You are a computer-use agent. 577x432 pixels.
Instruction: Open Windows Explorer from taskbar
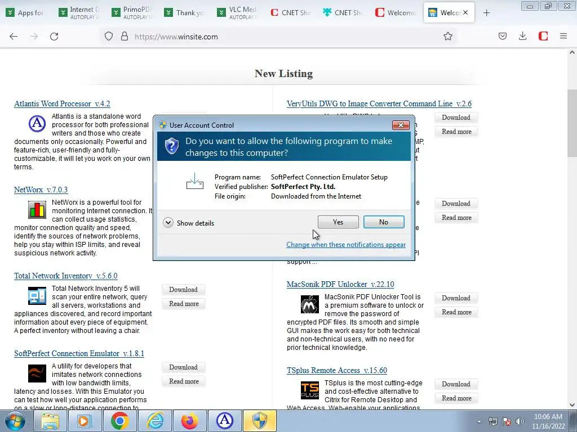click(x=50, y=421)
